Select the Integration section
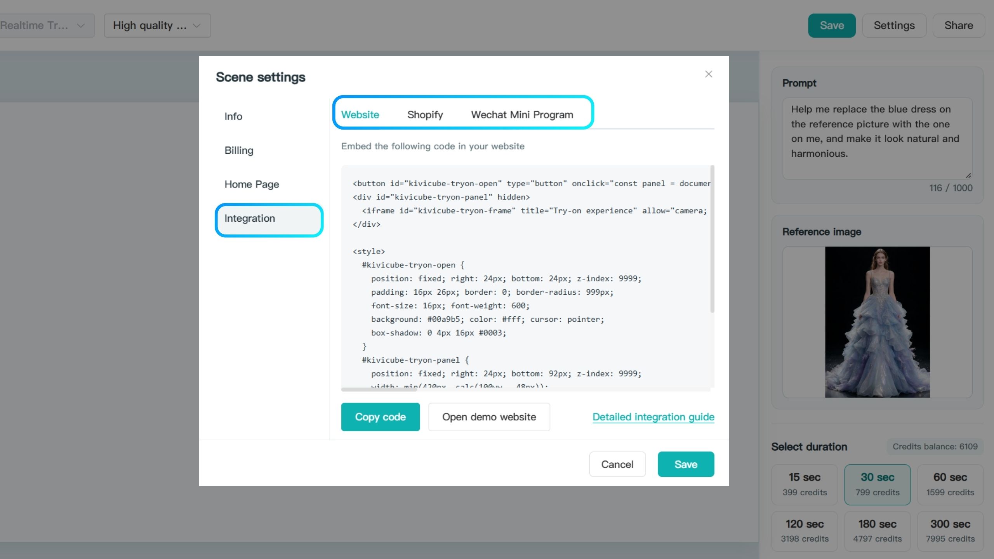Screen dimensions: 994x559 [x=269, y=219]
